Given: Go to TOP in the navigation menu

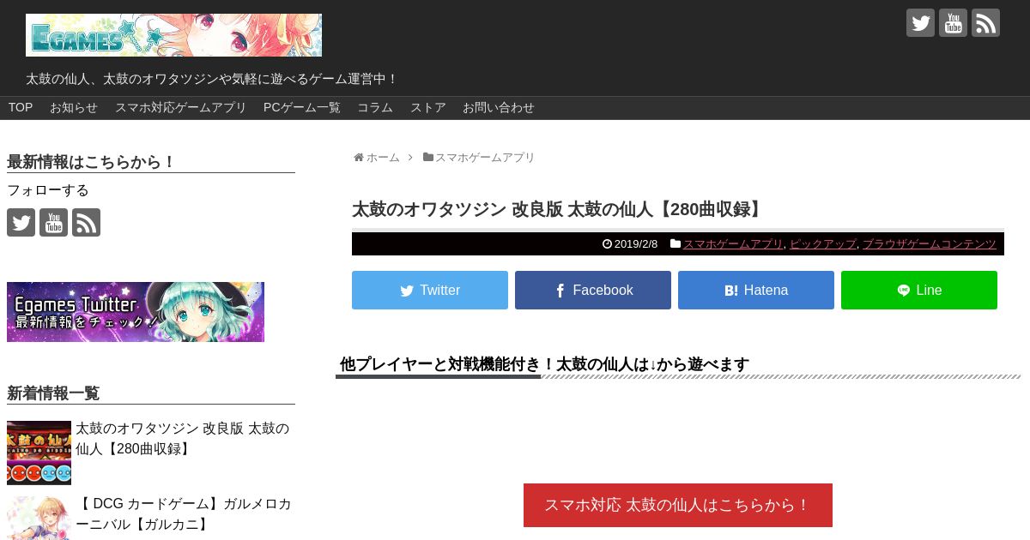Looking at the screenshot, I should click(21, 107).
